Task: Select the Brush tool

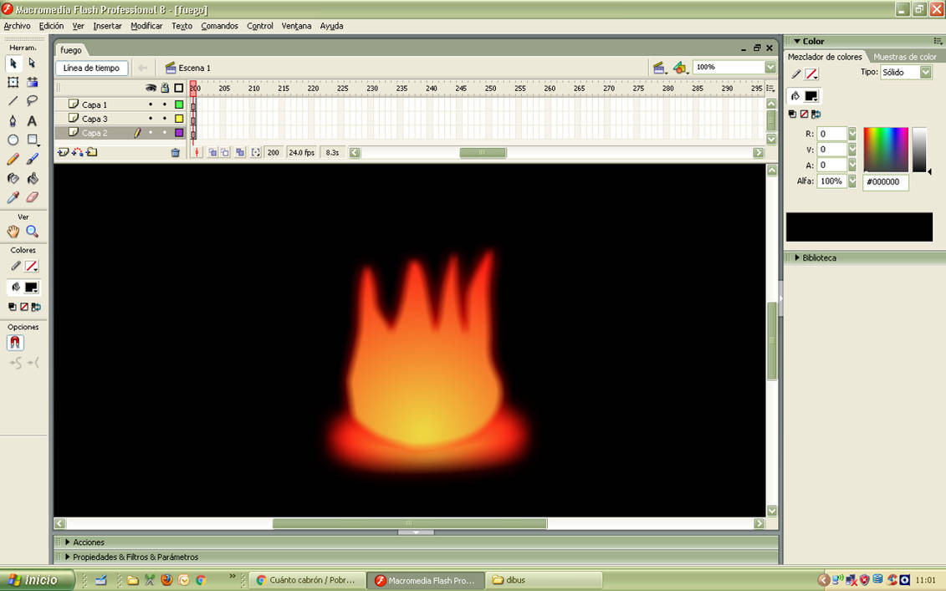Action: point(32,159)
